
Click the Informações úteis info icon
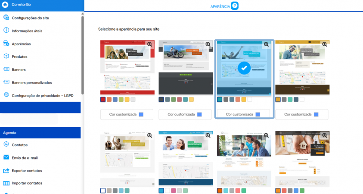(6, 30)
